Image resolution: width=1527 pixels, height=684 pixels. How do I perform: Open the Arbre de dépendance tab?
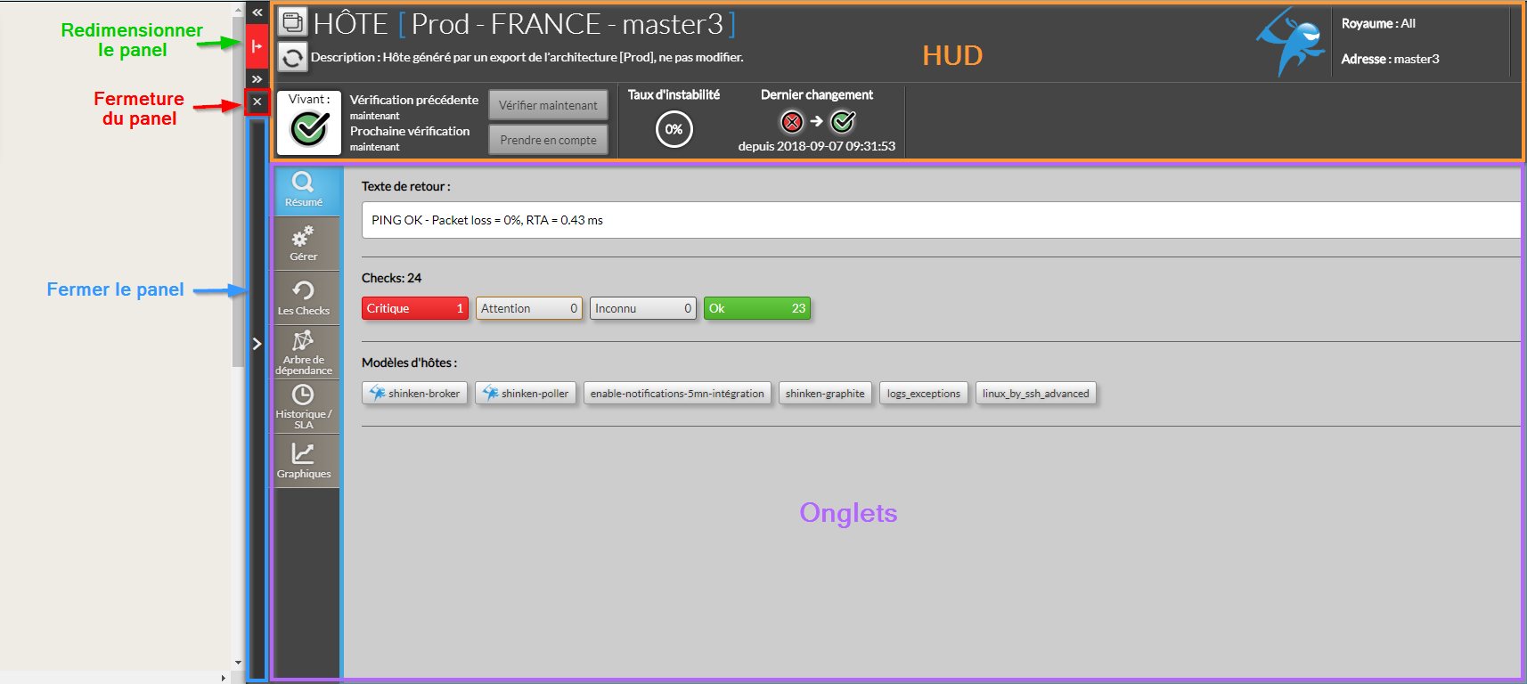coord(304,353)
